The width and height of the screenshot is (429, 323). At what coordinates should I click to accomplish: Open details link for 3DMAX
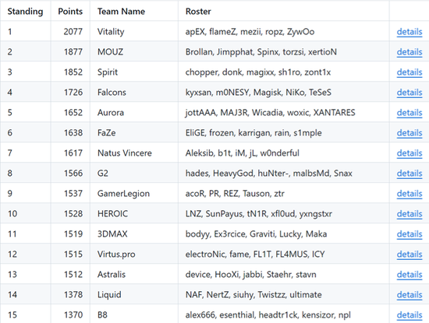409,234
